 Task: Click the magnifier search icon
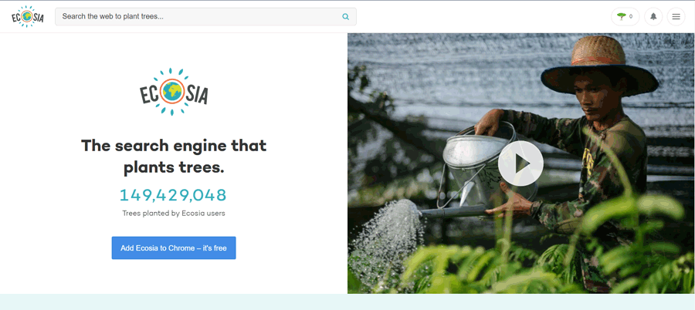pos(346,17)
